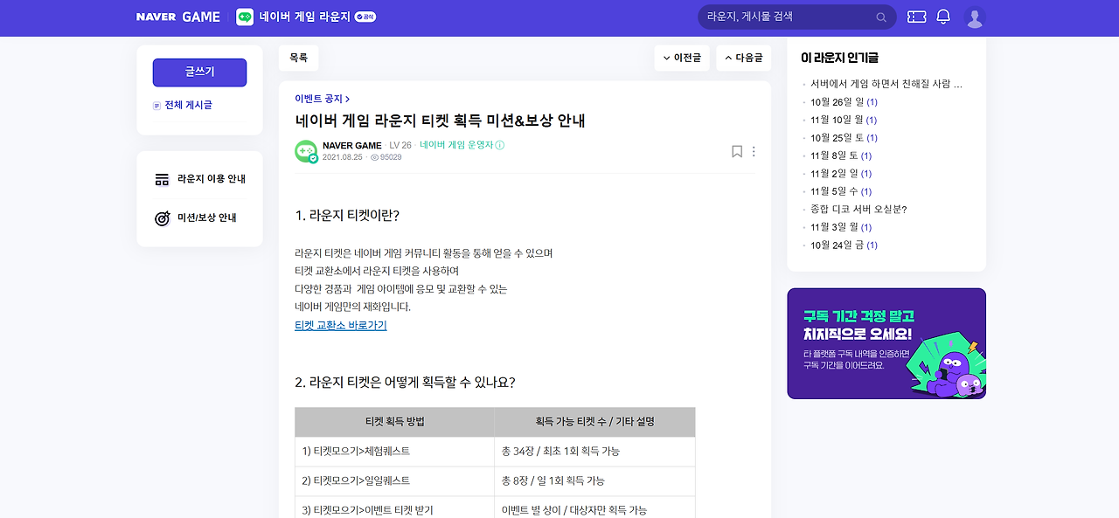The height and width of the screenshot is (518, 1119).
Task: Click the author NAVER GAME avatar
Action: click(306, 151)
